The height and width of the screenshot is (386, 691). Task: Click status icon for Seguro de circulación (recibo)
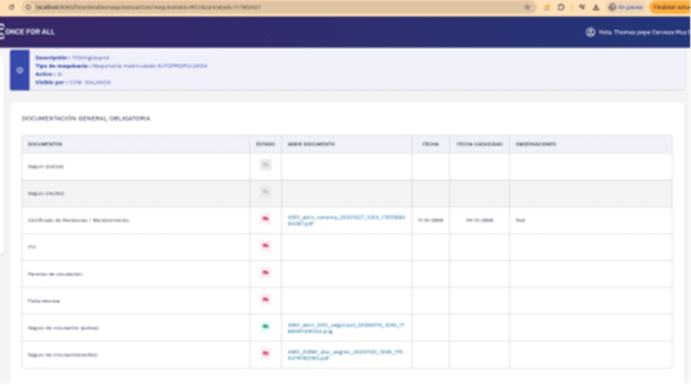[266, 353]
